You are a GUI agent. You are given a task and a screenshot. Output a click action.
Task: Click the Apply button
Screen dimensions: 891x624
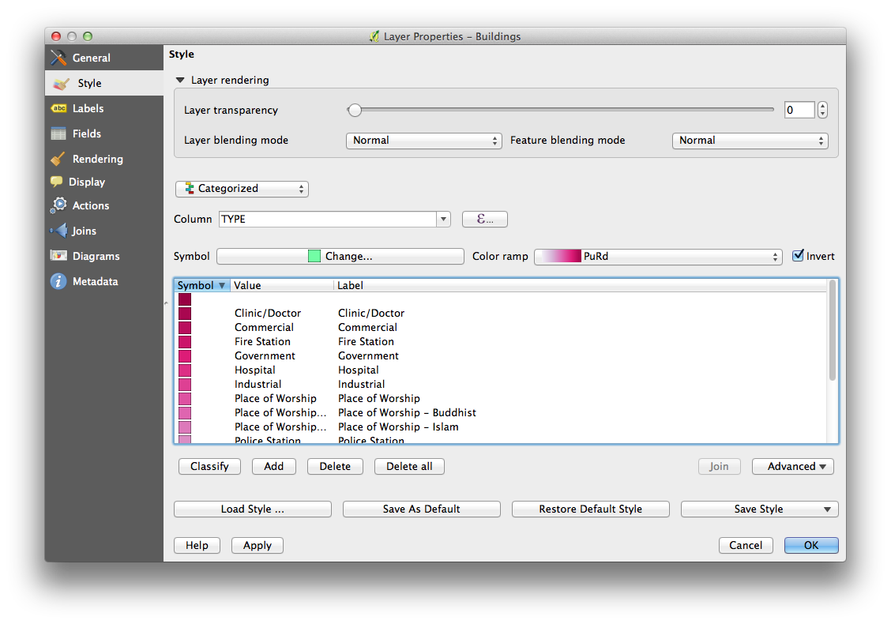click(x=257, y=545)
